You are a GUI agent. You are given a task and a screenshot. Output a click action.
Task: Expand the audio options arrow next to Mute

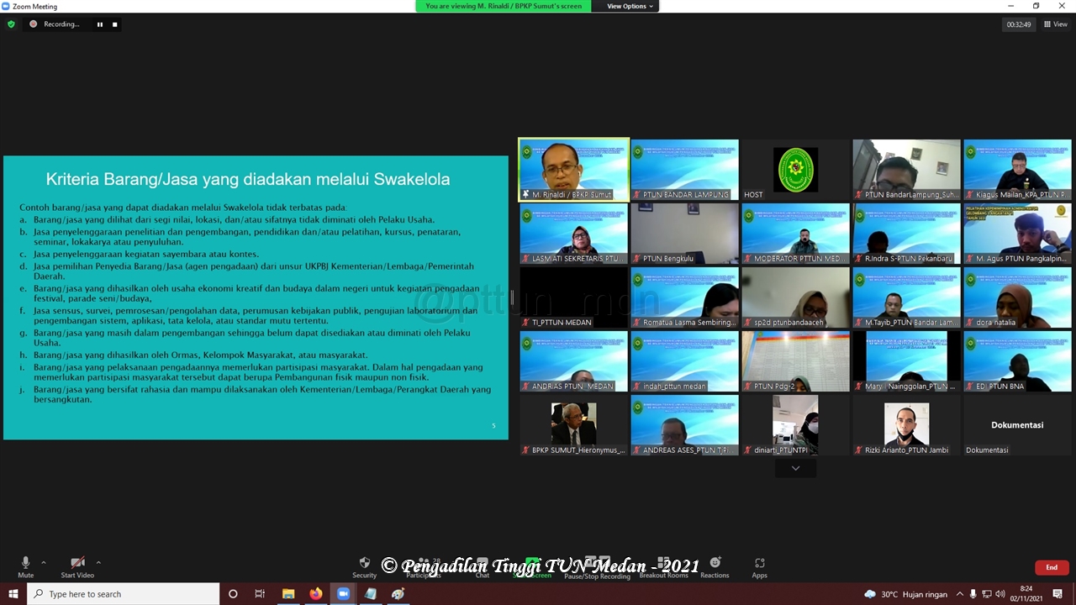pos(44,563)
